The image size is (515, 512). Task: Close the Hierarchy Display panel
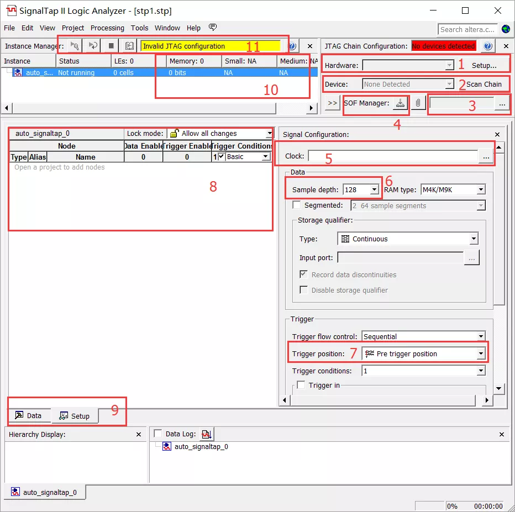(139, 435)
